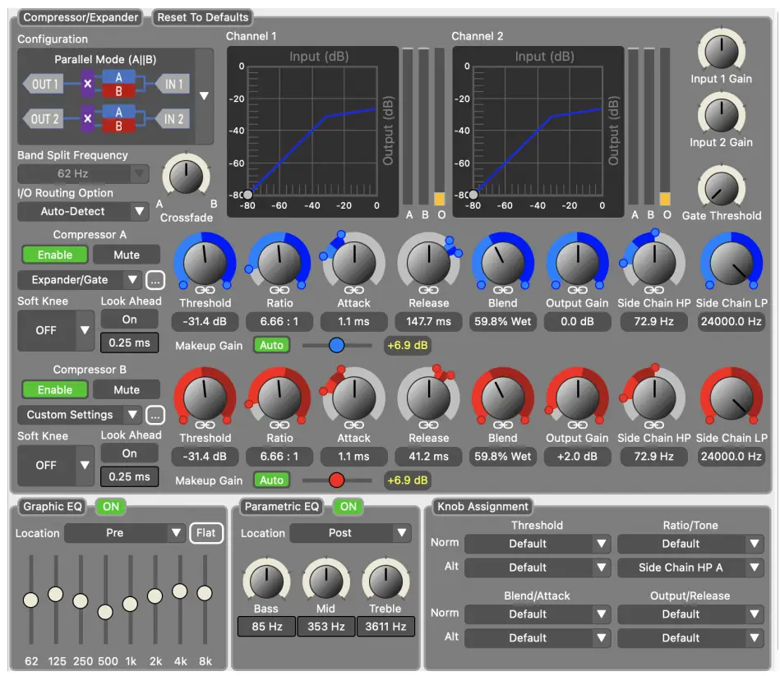Viewport: 780px width, 676px height.
Task: Turn off the Graphic EQ ON switch
Action: click(x=109, y=507)
